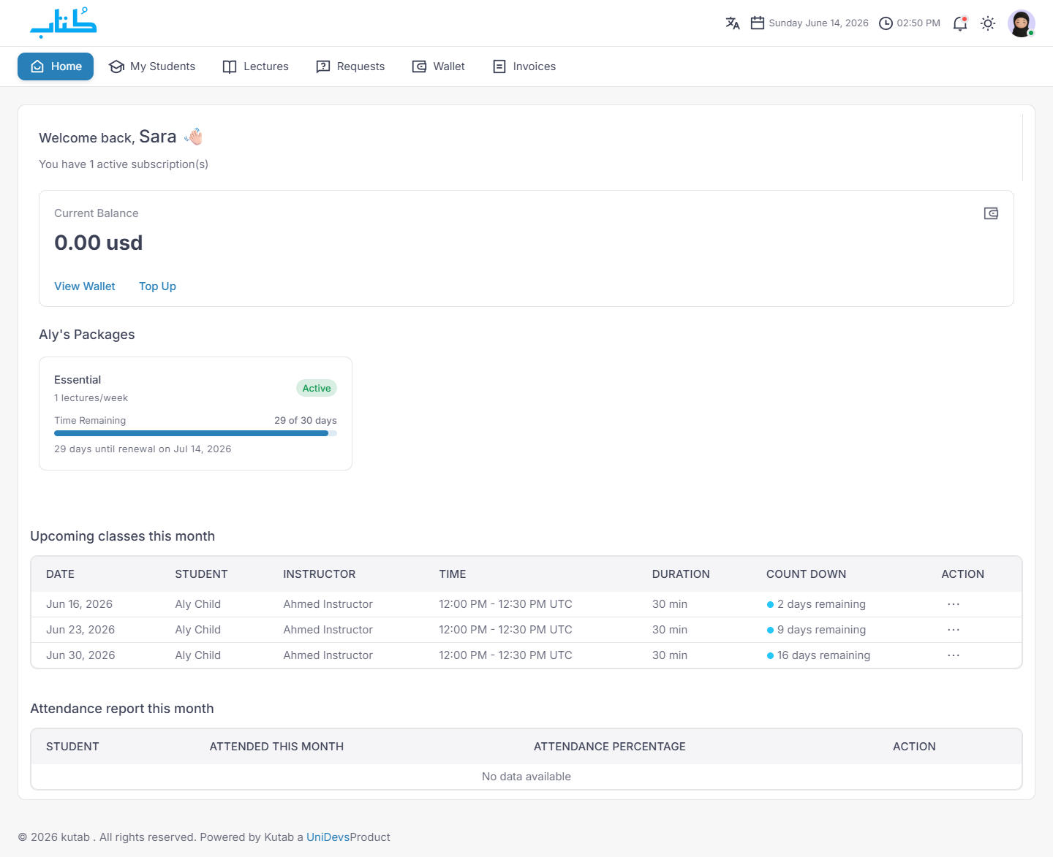This screenshot has height=857, width=1053.
Task: Click the waving hand emoji
Action: (x=194, y=137)
